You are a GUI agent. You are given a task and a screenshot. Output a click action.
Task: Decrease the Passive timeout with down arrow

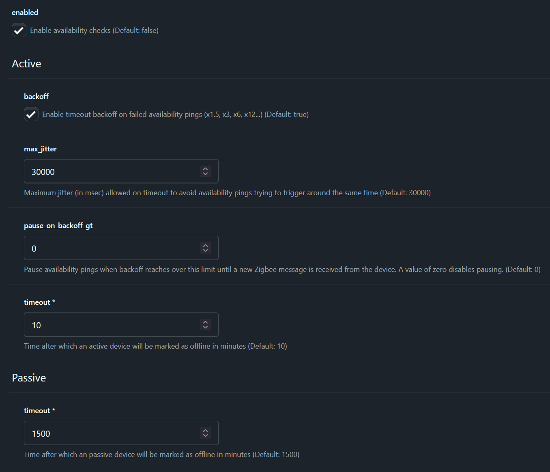[x=206, y=436]
